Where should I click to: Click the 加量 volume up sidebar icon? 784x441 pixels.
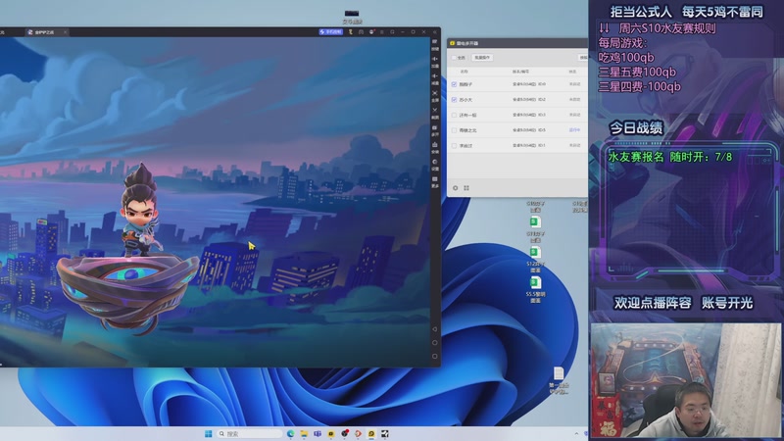point(435,62)
